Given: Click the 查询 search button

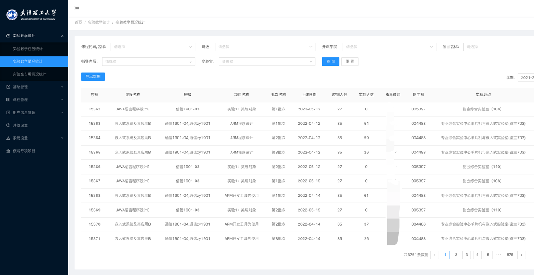Looking at the screenshot, I should [330, 61].
